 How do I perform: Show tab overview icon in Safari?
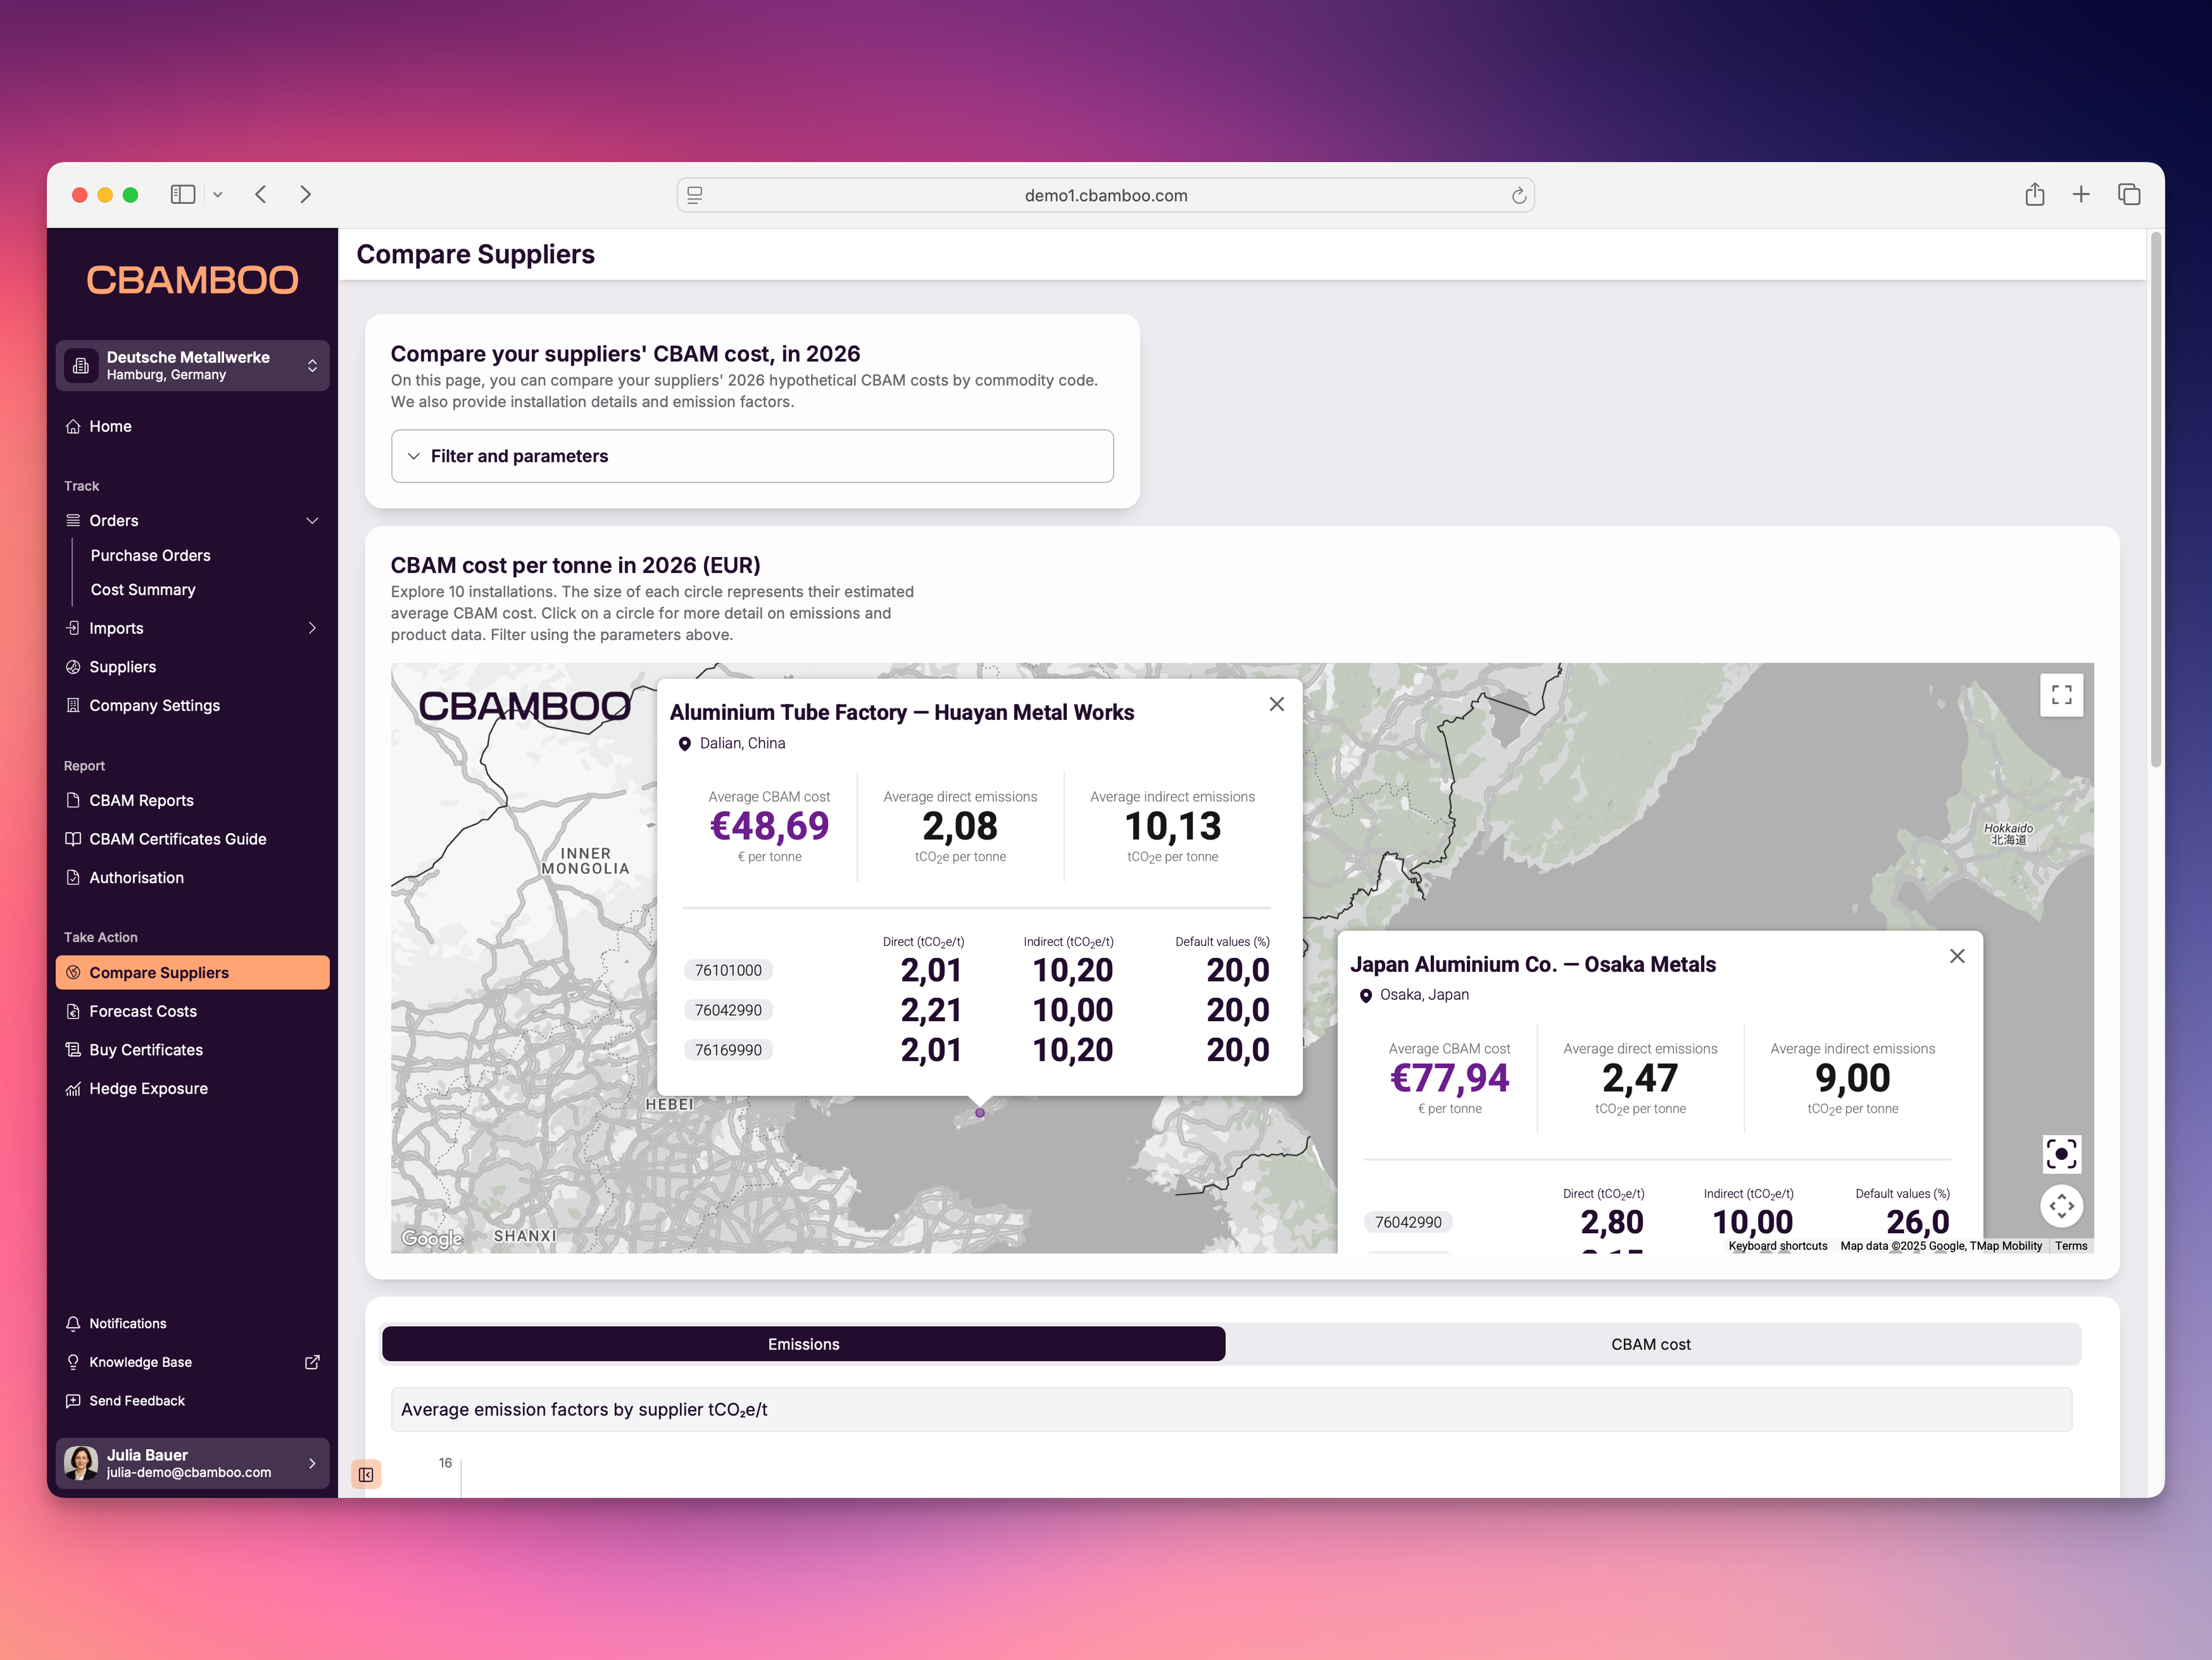coord(2129,194)
